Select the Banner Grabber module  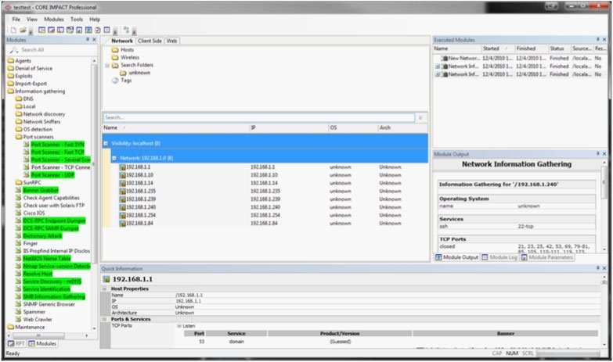click(41, 190)
